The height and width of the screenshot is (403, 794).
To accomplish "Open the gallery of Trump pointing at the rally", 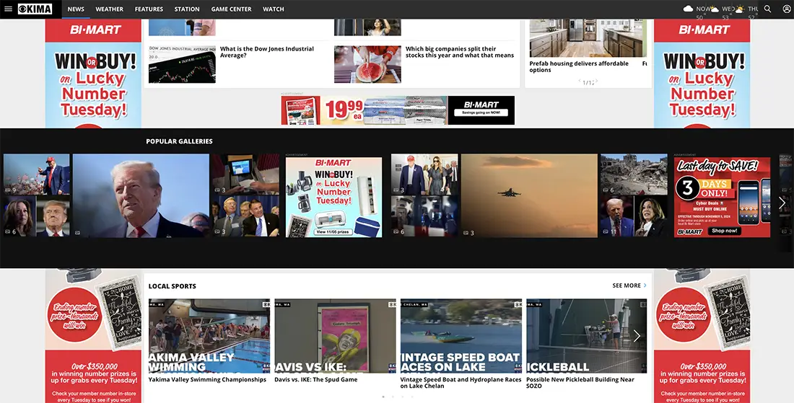I will point(37,174).
